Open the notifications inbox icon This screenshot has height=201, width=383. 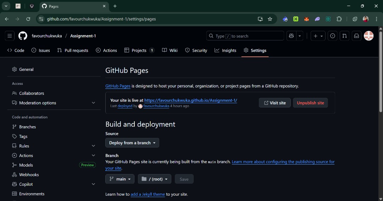coord(356,36)
